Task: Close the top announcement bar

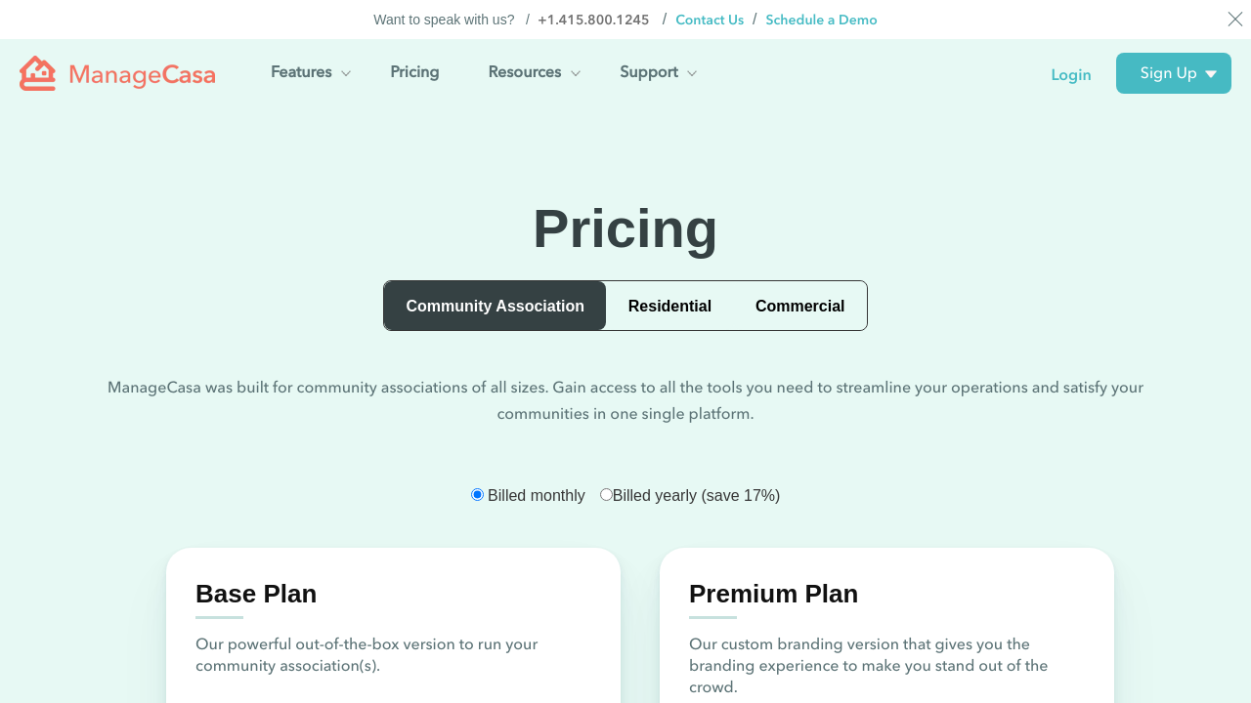Action: coord(1235,20)
